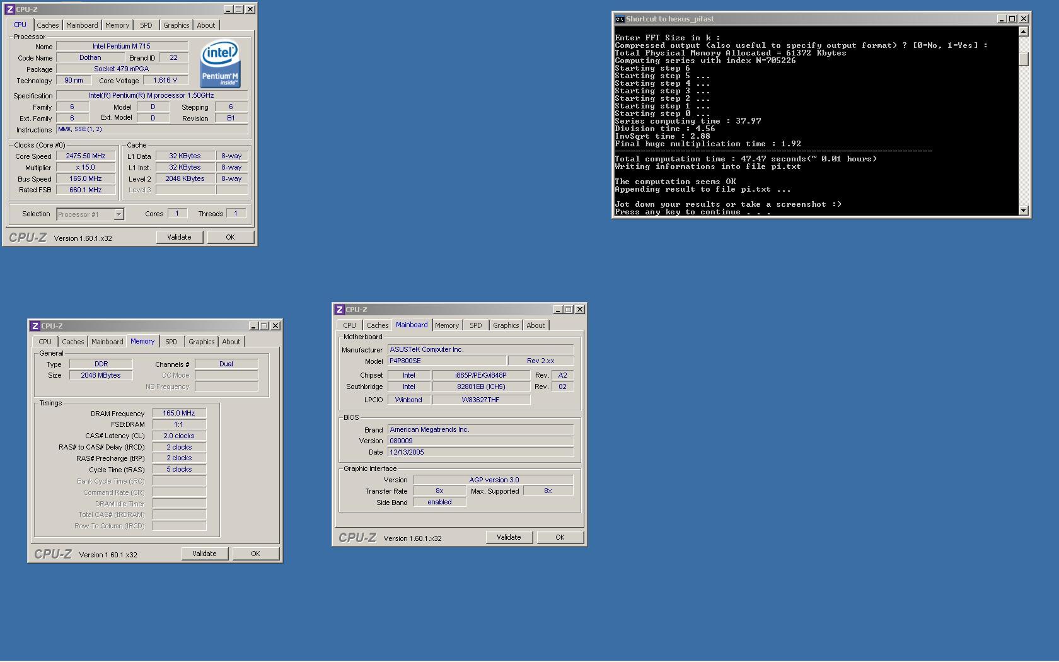Click the Multiplier value x 15.0

coord(86,167)
